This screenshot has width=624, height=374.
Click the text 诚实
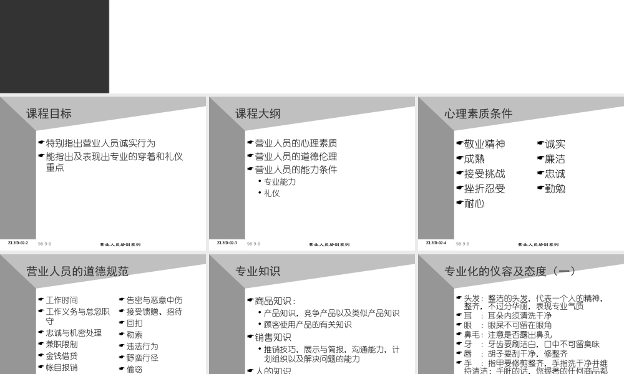click(x=555, y=144)
